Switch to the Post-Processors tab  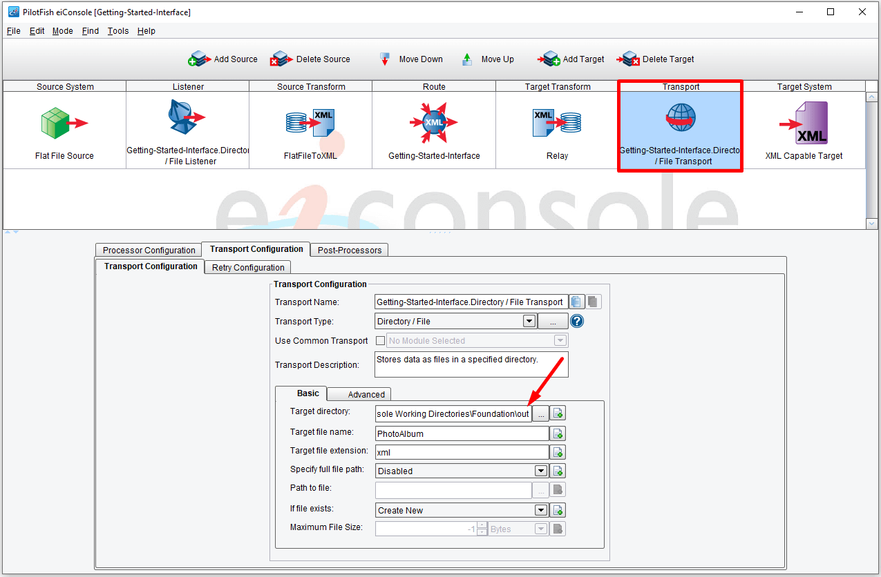(x=349, y=250)
